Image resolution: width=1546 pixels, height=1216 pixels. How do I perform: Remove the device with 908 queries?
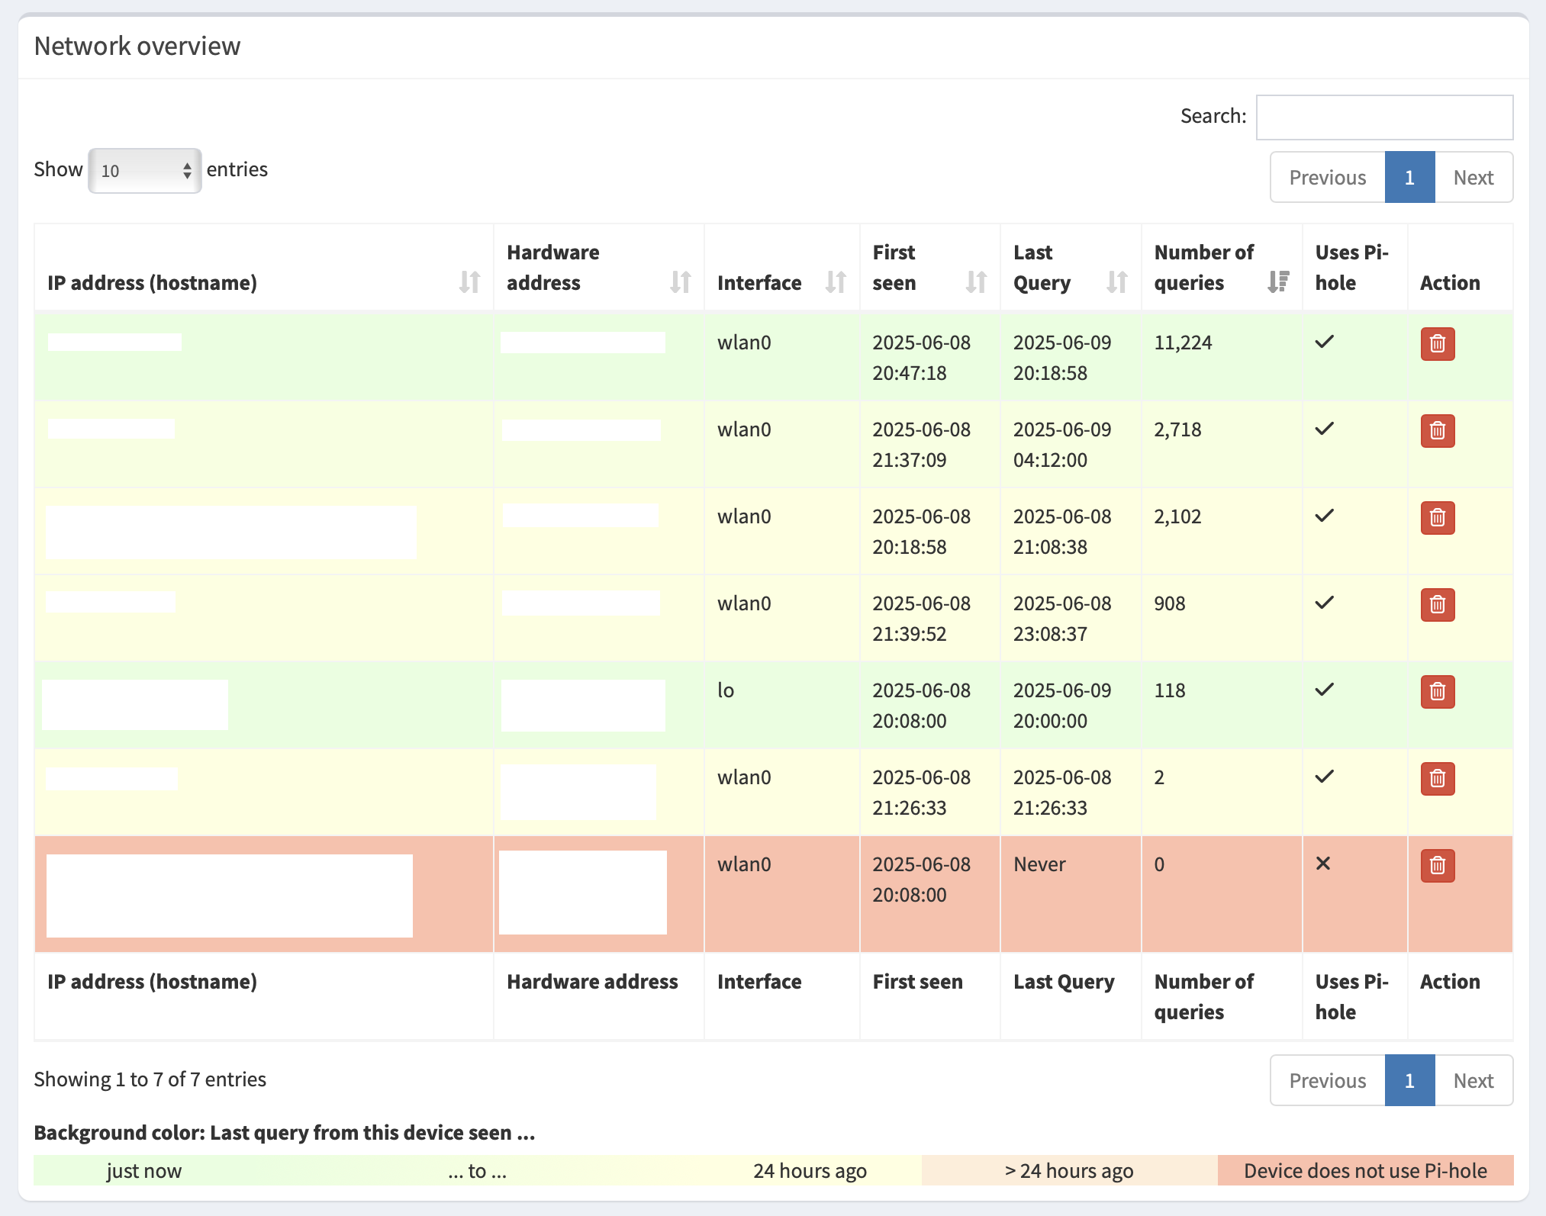[x=1437, y=604]
